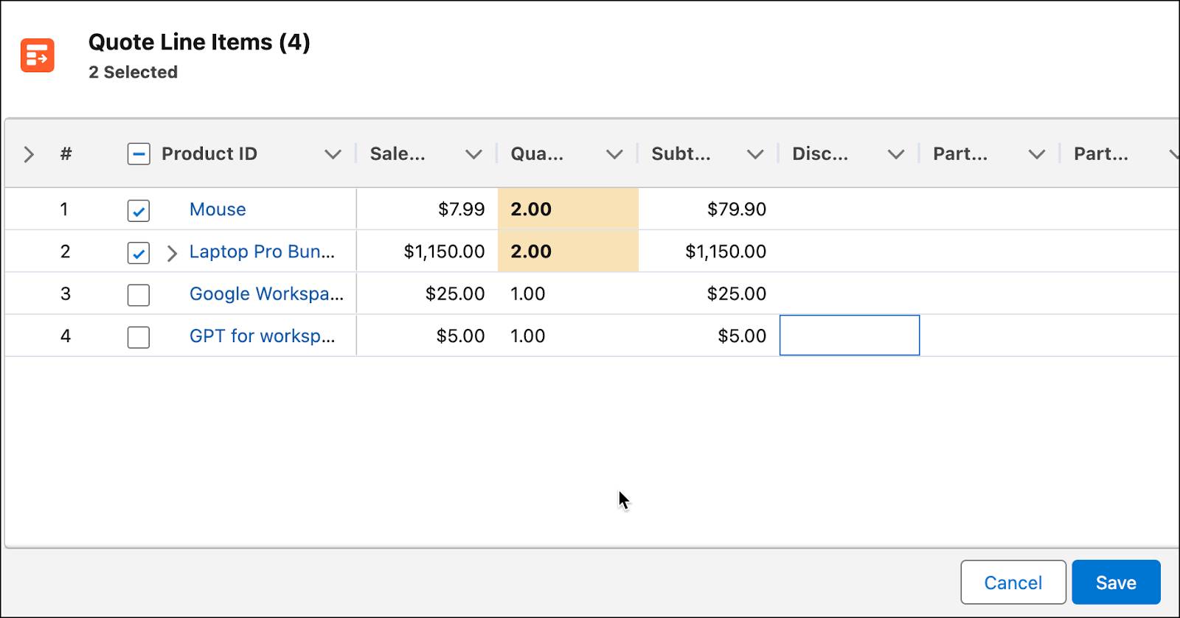The height and width of the screenshot is (618, 1180).
Task: Uncheck the Laptop Pro Bundle checkbox
Action: click(x=139, y=253)
